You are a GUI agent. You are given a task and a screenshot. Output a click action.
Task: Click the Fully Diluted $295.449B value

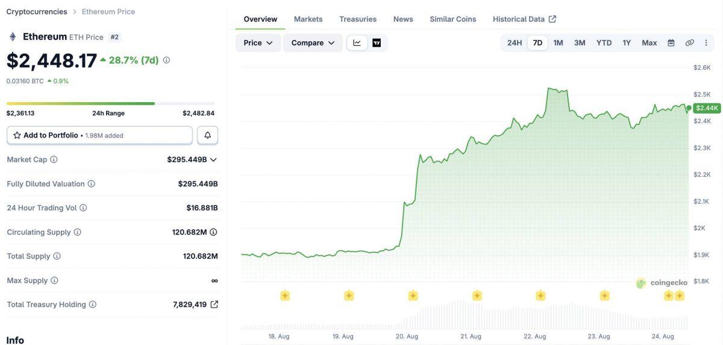(x=198, y=184)
